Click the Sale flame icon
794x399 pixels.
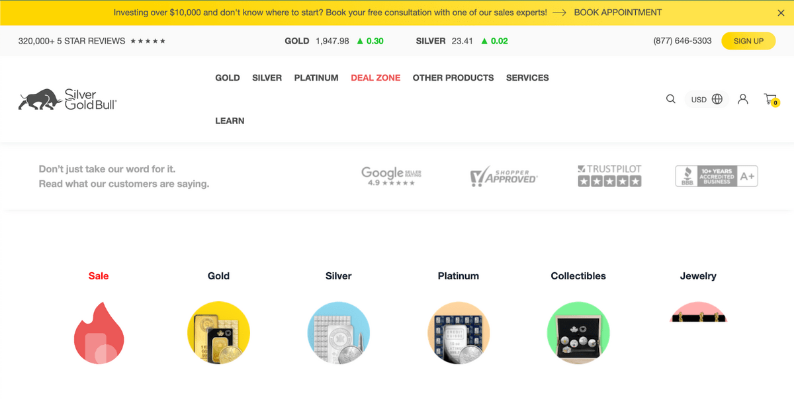tap(99, 333)
